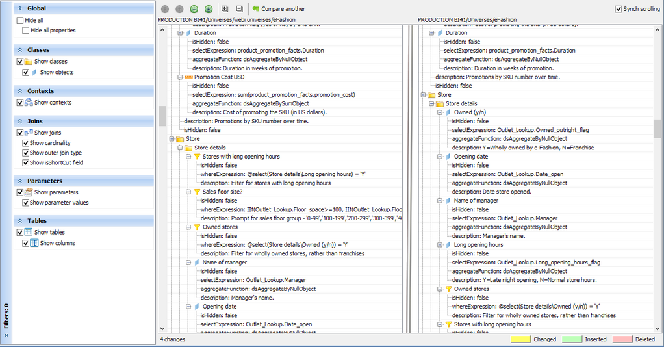The height and width of the screenshot is (347, 664).
Task: Click Owned stores filter icon in right pane
Action: coord(448,289)
